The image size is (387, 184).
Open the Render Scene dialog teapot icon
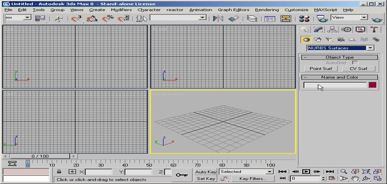point(322,18)
